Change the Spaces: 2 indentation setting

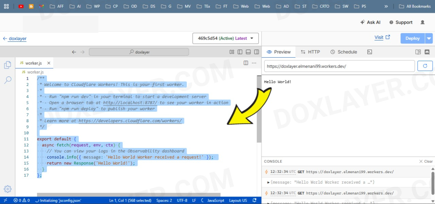click(x=164, y=200)
